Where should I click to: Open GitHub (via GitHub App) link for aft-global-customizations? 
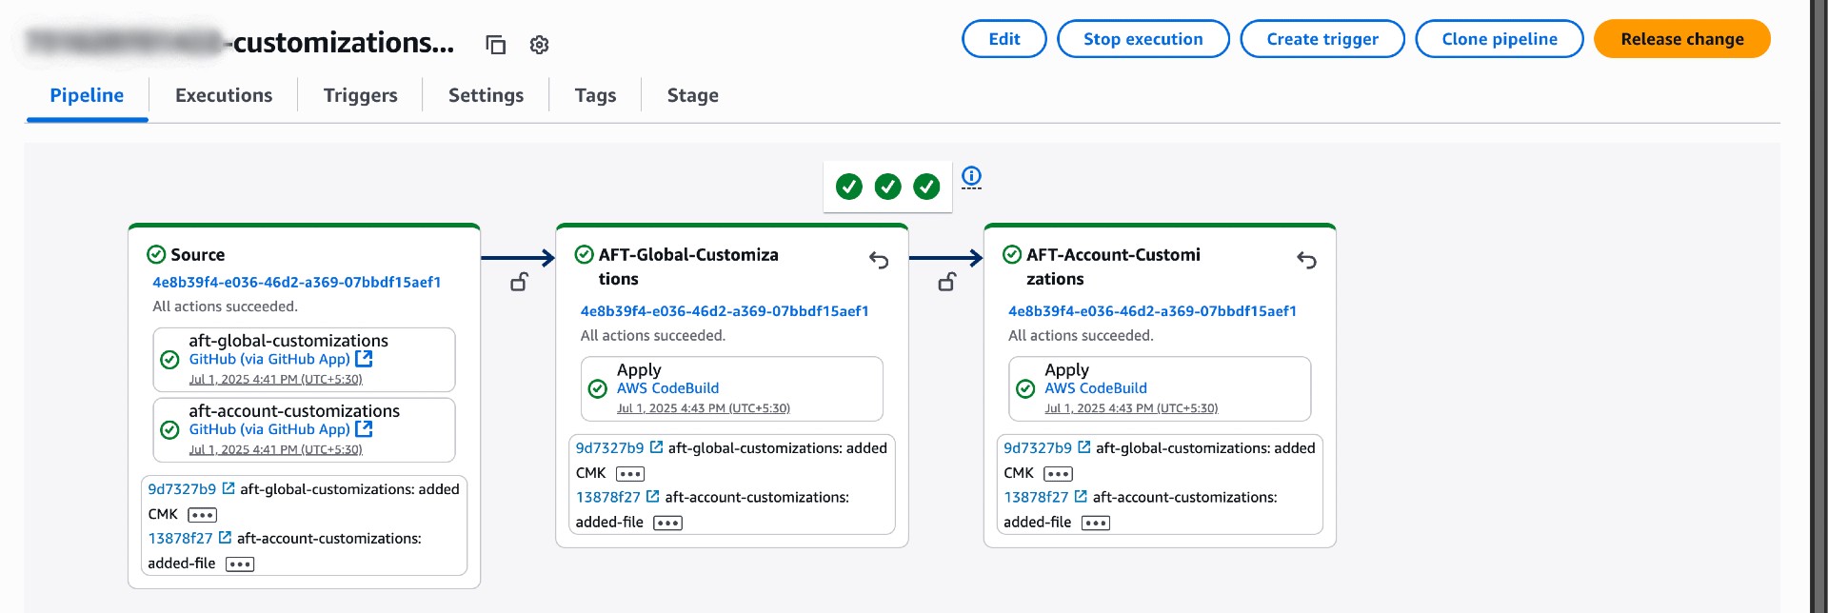click(x=269, y=359)
